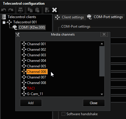Click the redo arrow icon in toolbar
Image resolution: width=126 pixels, height=119 pixels.
[x=11, y=10]
